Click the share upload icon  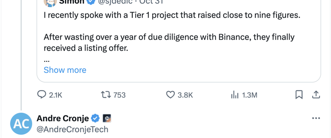point(316,95)
